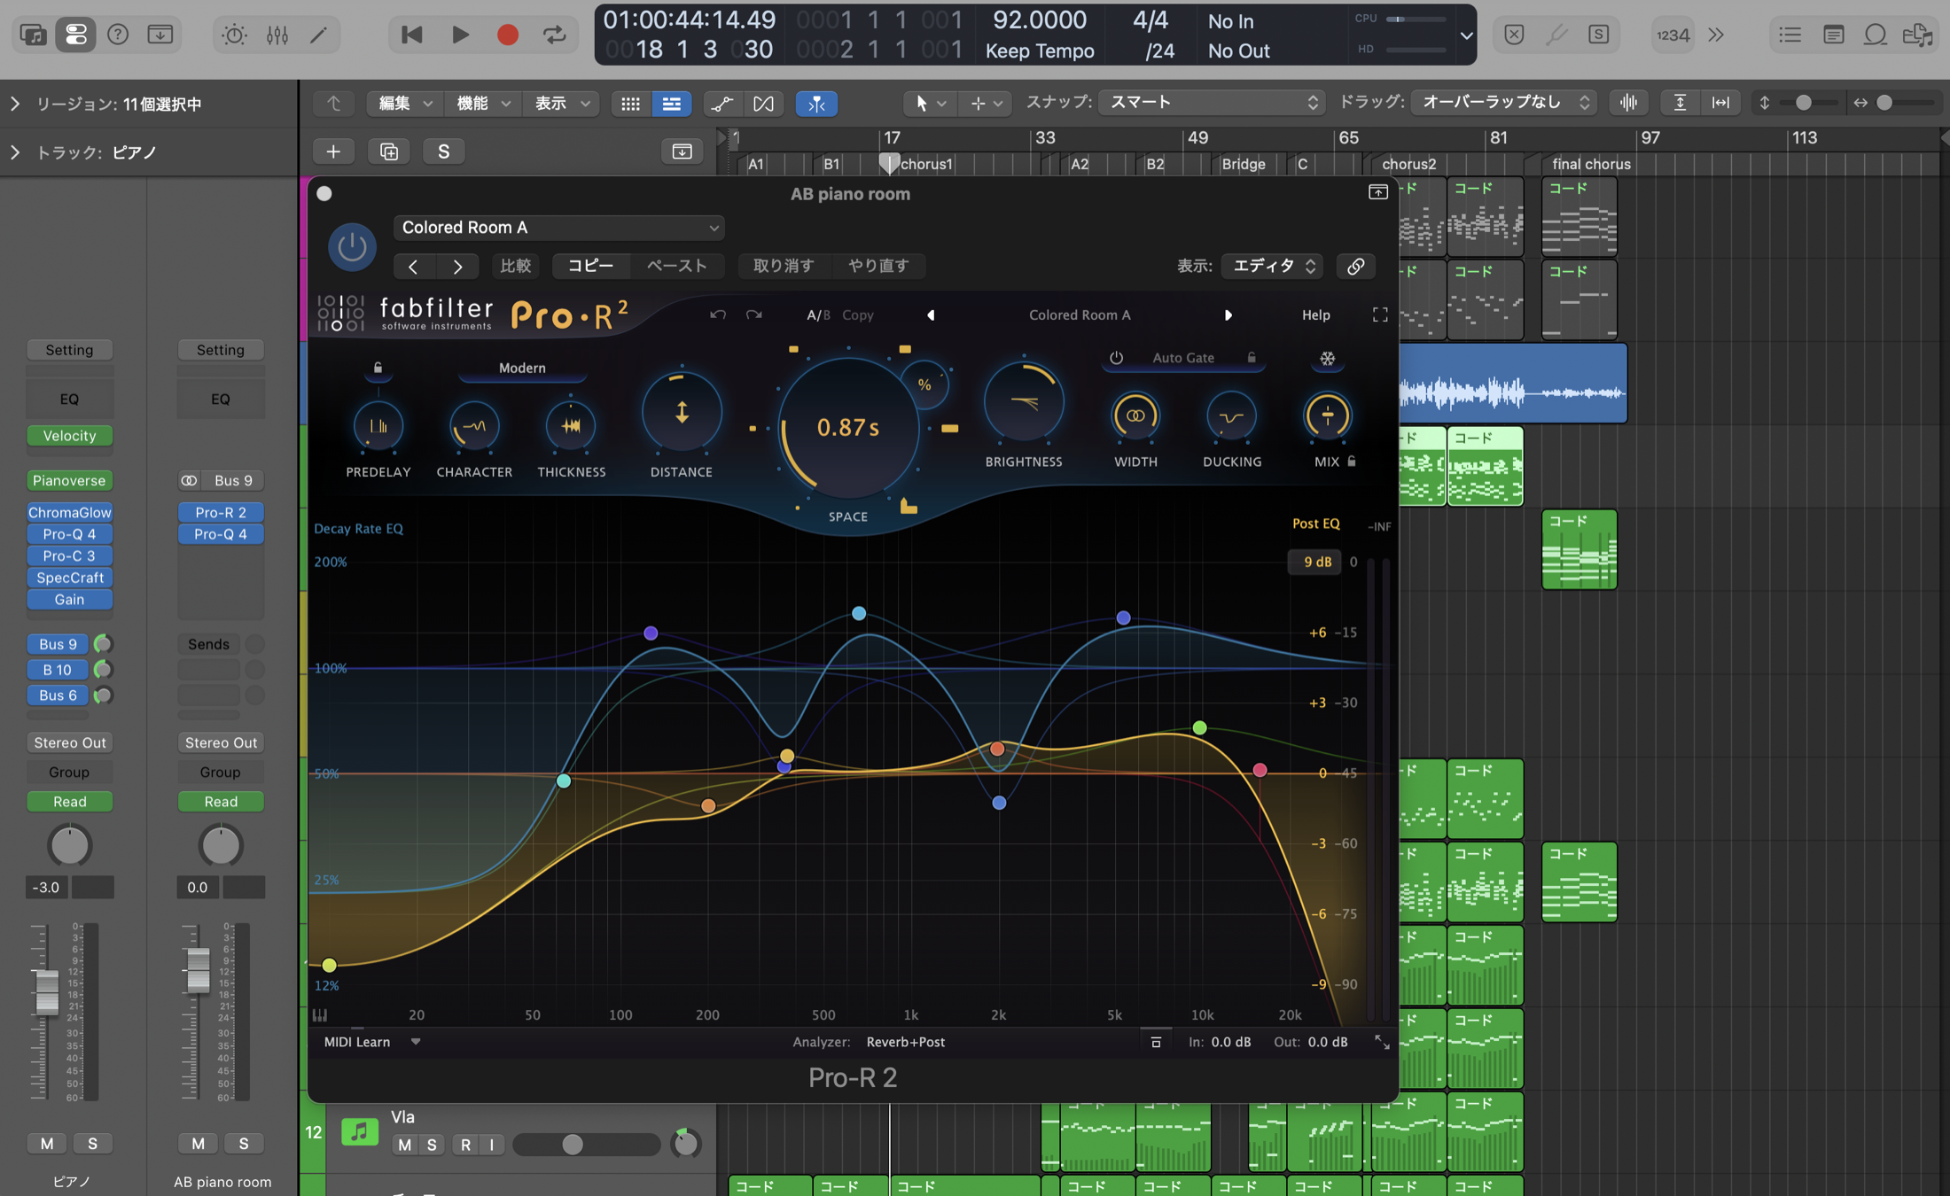Open the Note Pads icon
The height and width of the screenshot is (1196, 1950).
(1833, 35)
